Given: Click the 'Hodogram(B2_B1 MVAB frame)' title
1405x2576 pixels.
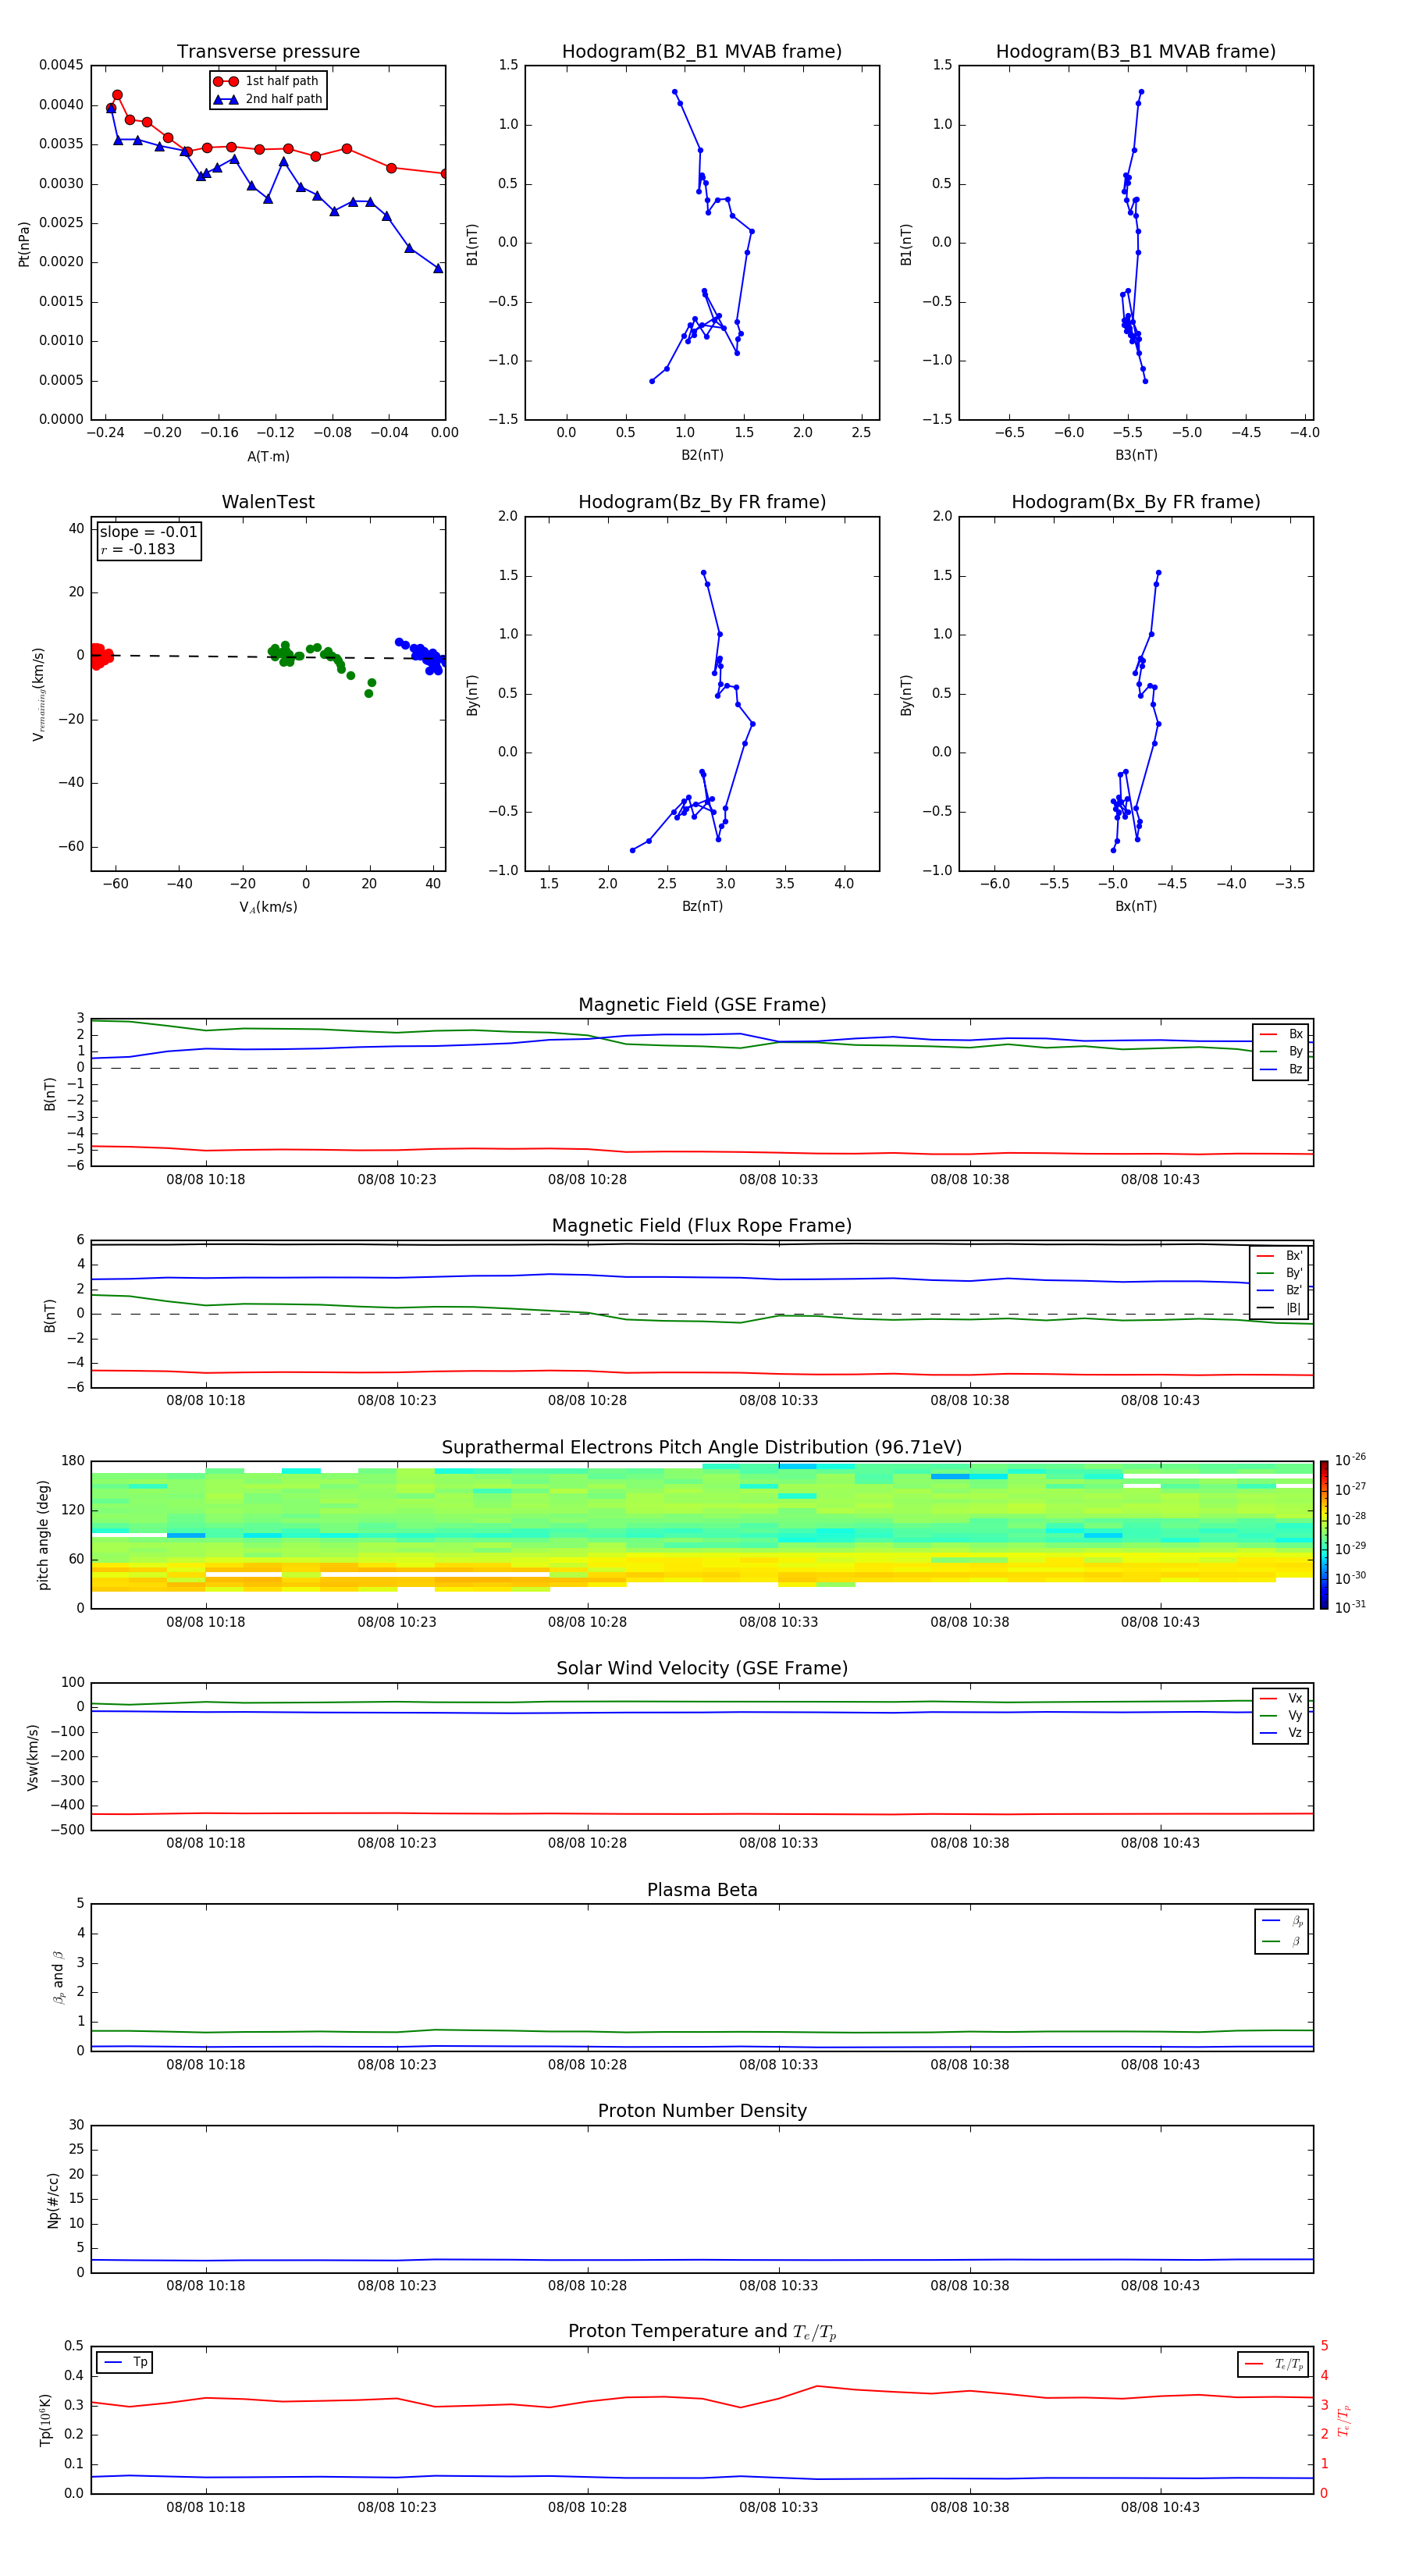Looking at the screenshot, I should (702, 52).
